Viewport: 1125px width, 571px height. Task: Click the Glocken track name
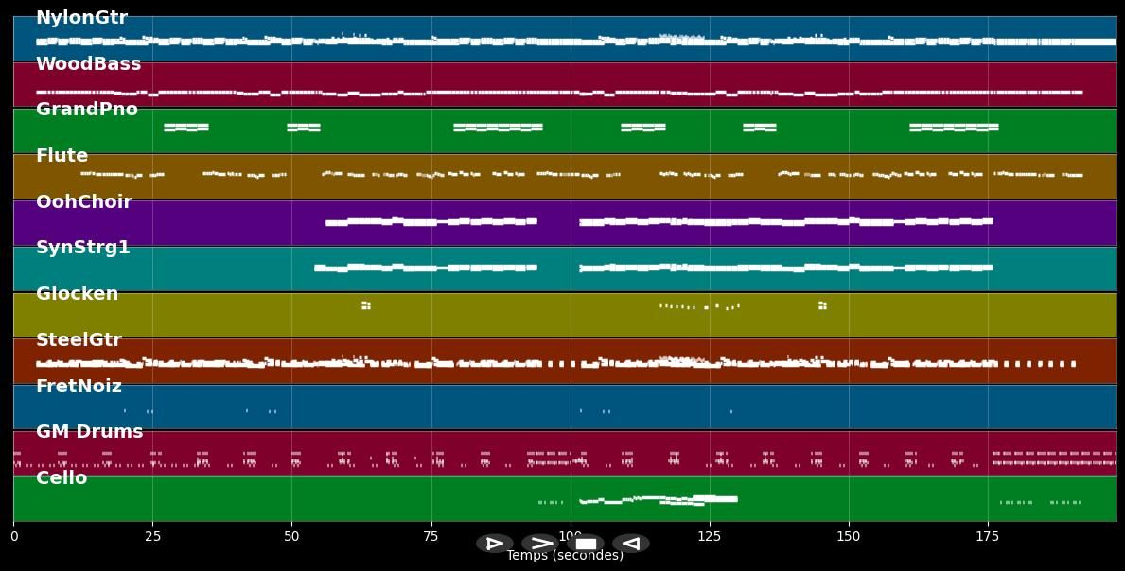click(x=78, y=294)
